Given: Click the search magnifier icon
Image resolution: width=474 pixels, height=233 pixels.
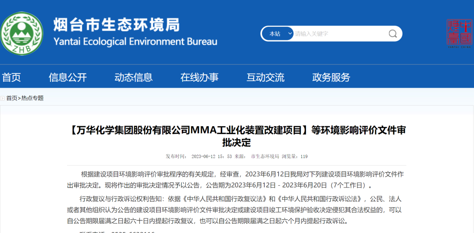Looking at the screenshot, I should tap(393, 33).
